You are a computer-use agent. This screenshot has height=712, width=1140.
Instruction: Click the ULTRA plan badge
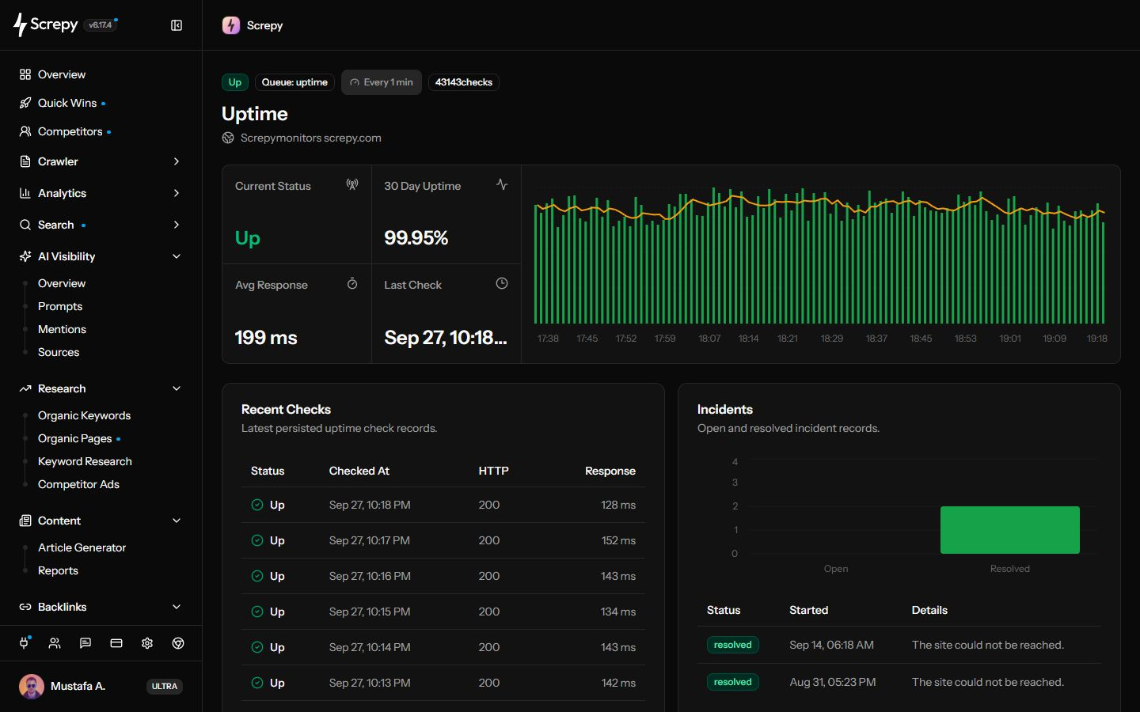tap(165, 686)
